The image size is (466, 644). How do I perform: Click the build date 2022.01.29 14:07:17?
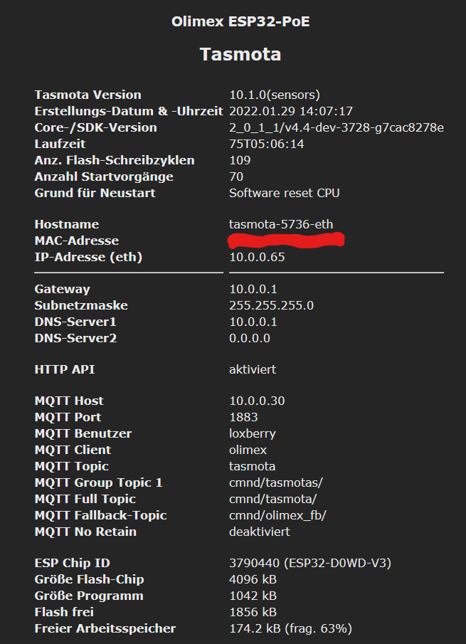[x=291, y=111]
